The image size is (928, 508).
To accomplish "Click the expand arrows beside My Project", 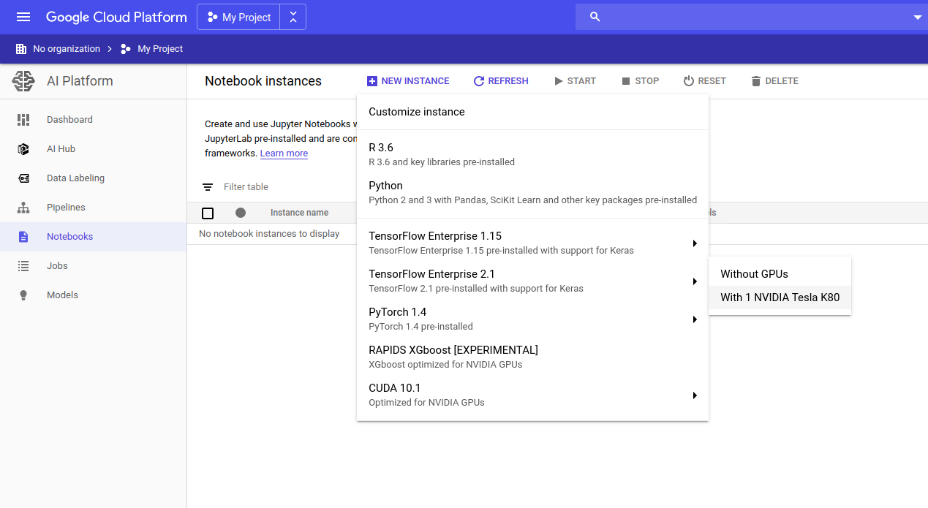I will coord(293,17).
